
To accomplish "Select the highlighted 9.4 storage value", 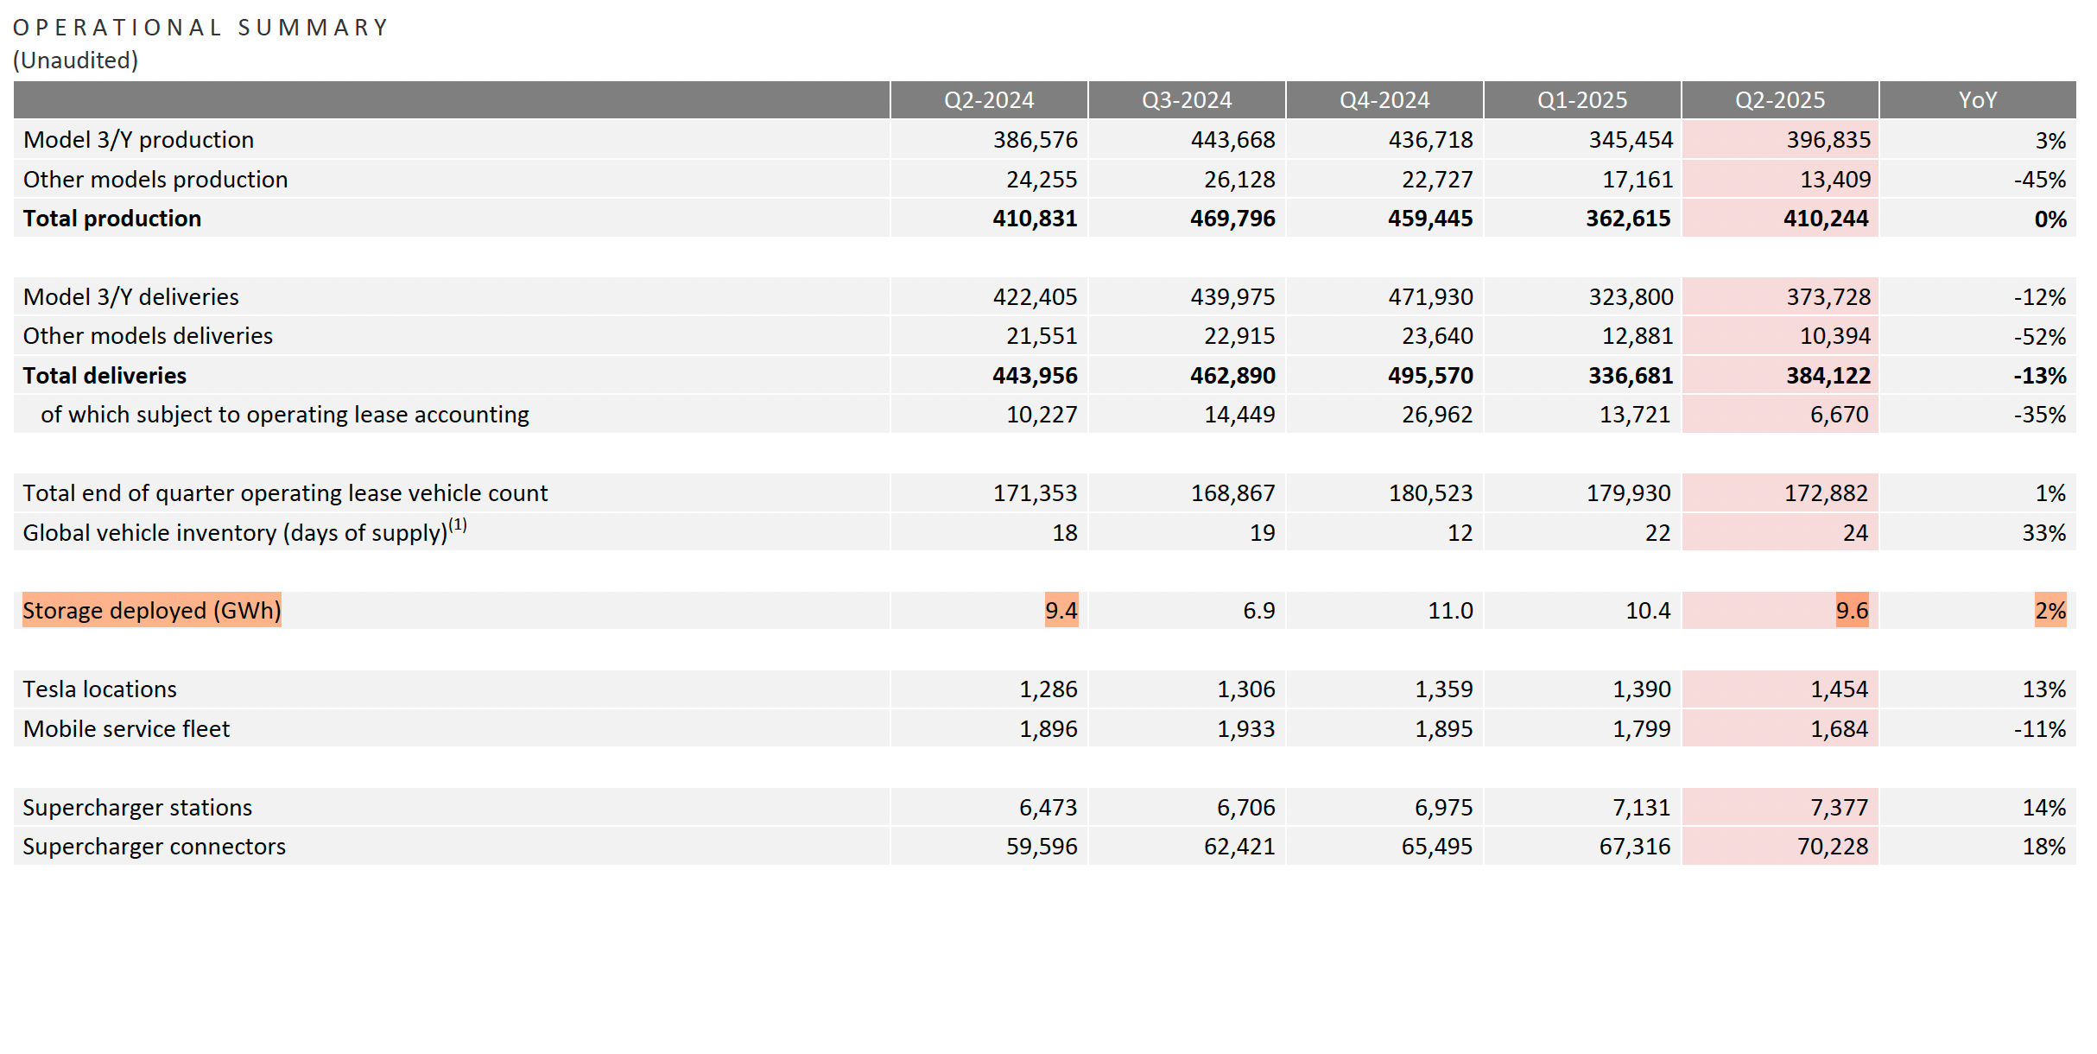I will point(1061,611).
